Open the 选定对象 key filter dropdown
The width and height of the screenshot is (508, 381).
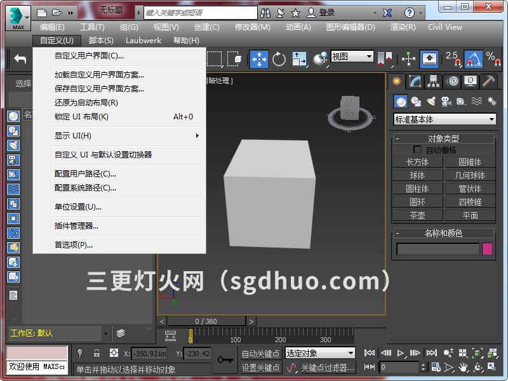[x=320, y=353]
